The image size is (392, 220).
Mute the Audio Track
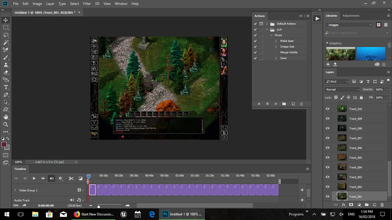pos(72,200)
